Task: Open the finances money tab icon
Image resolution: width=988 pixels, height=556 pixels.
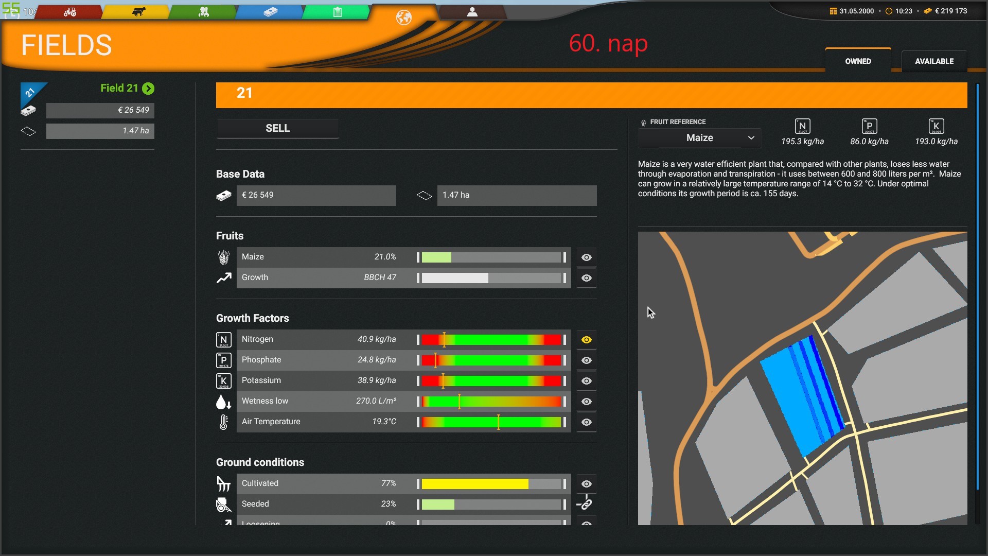Action: point(270,12)
